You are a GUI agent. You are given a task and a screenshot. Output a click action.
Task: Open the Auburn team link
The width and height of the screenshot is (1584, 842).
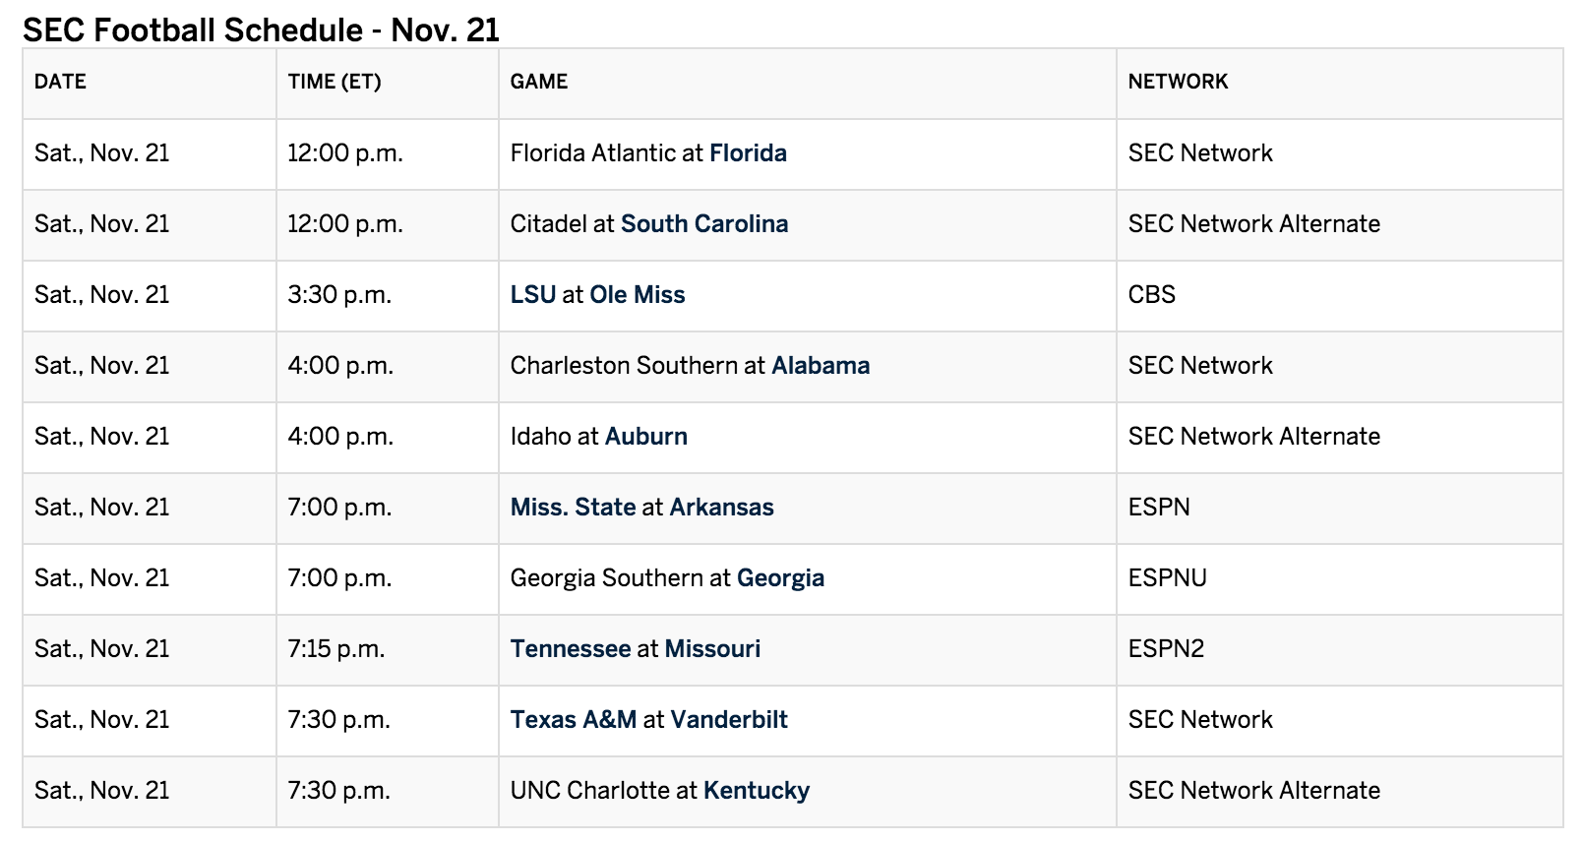tap(646, 437)
